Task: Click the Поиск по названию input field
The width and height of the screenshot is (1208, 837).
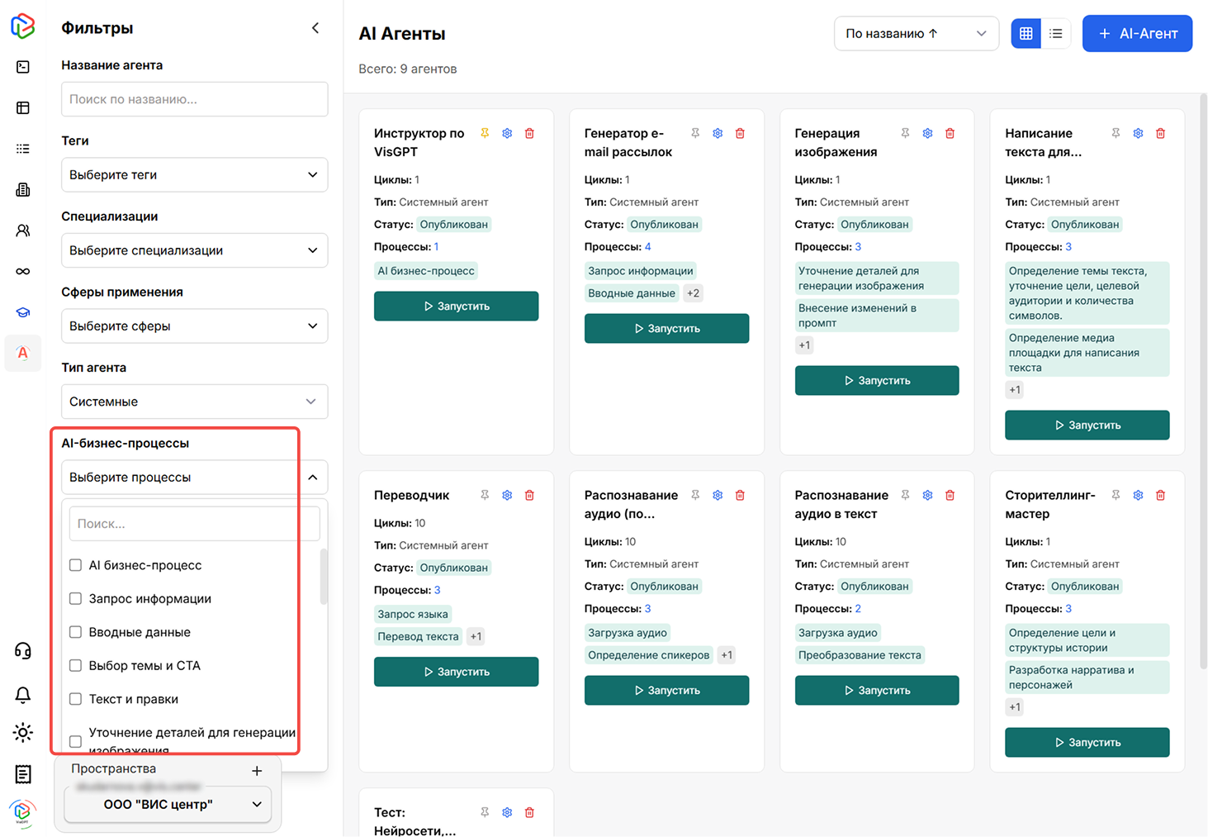Action: pyautogui.click(x=194, y=99)
